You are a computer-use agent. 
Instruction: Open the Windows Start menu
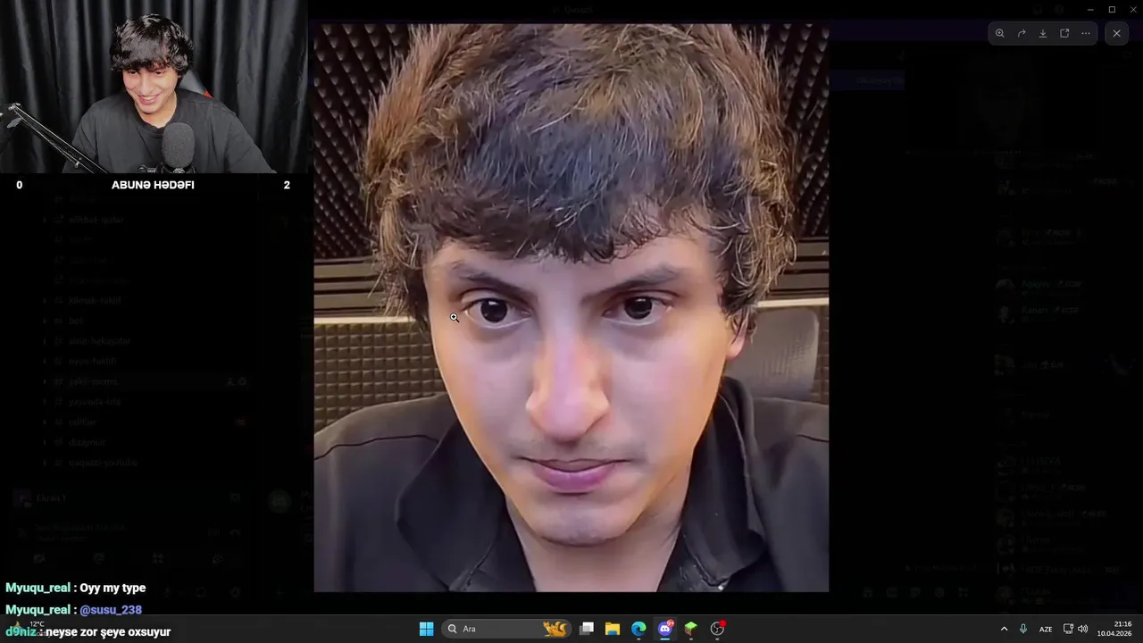coord(426,629)
